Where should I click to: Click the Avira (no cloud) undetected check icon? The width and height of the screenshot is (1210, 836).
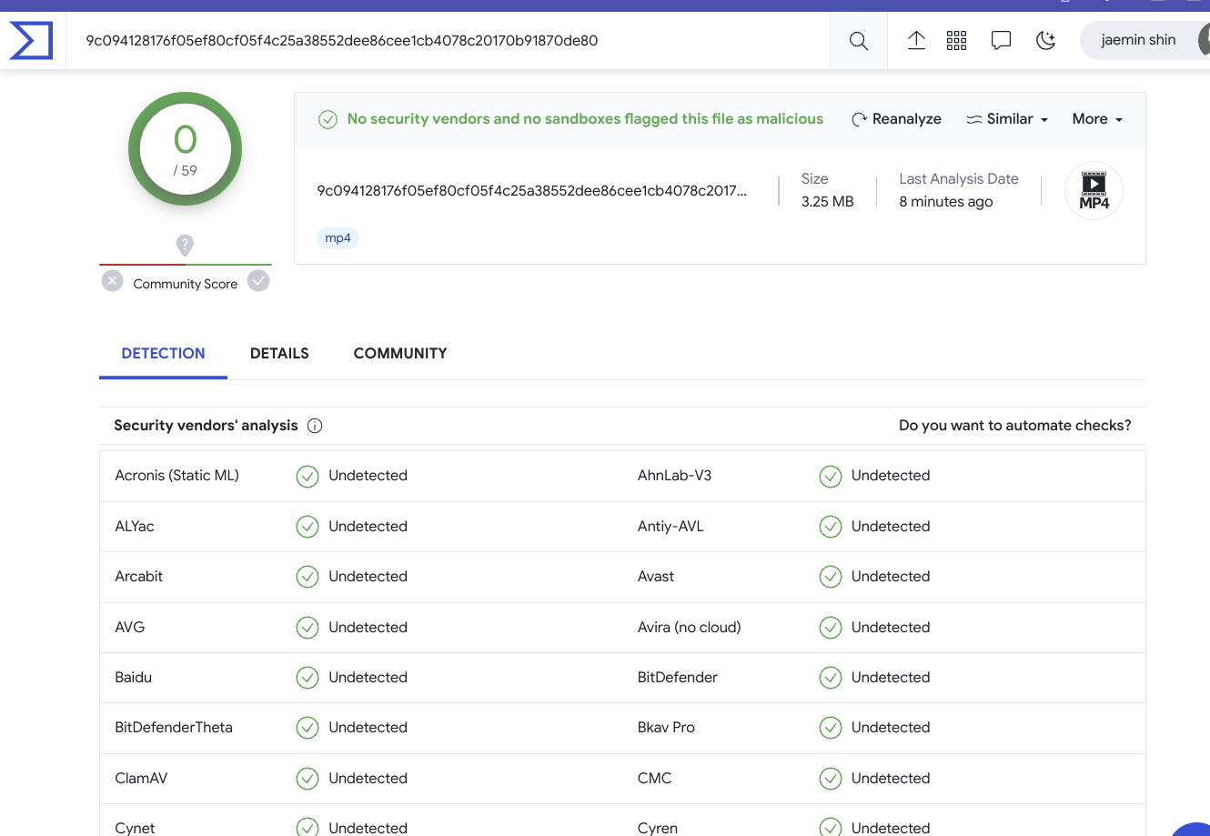[831, 628]
